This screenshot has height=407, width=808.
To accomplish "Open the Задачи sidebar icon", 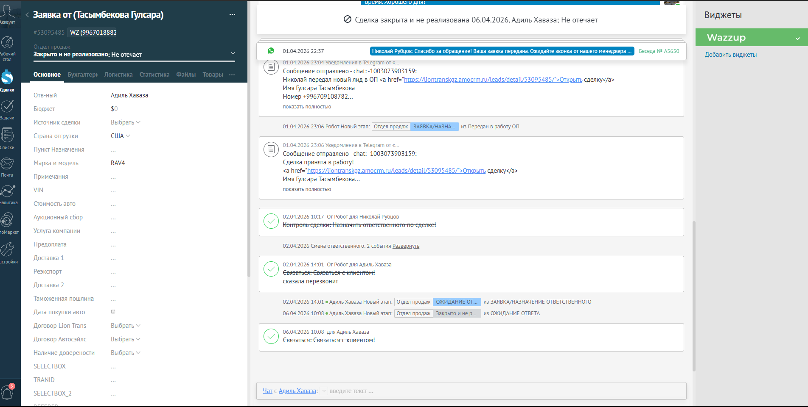I will point(7,109).
